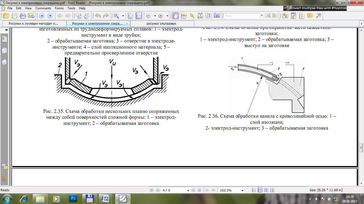Open the Zoom Out dropdown arrow

155,16
